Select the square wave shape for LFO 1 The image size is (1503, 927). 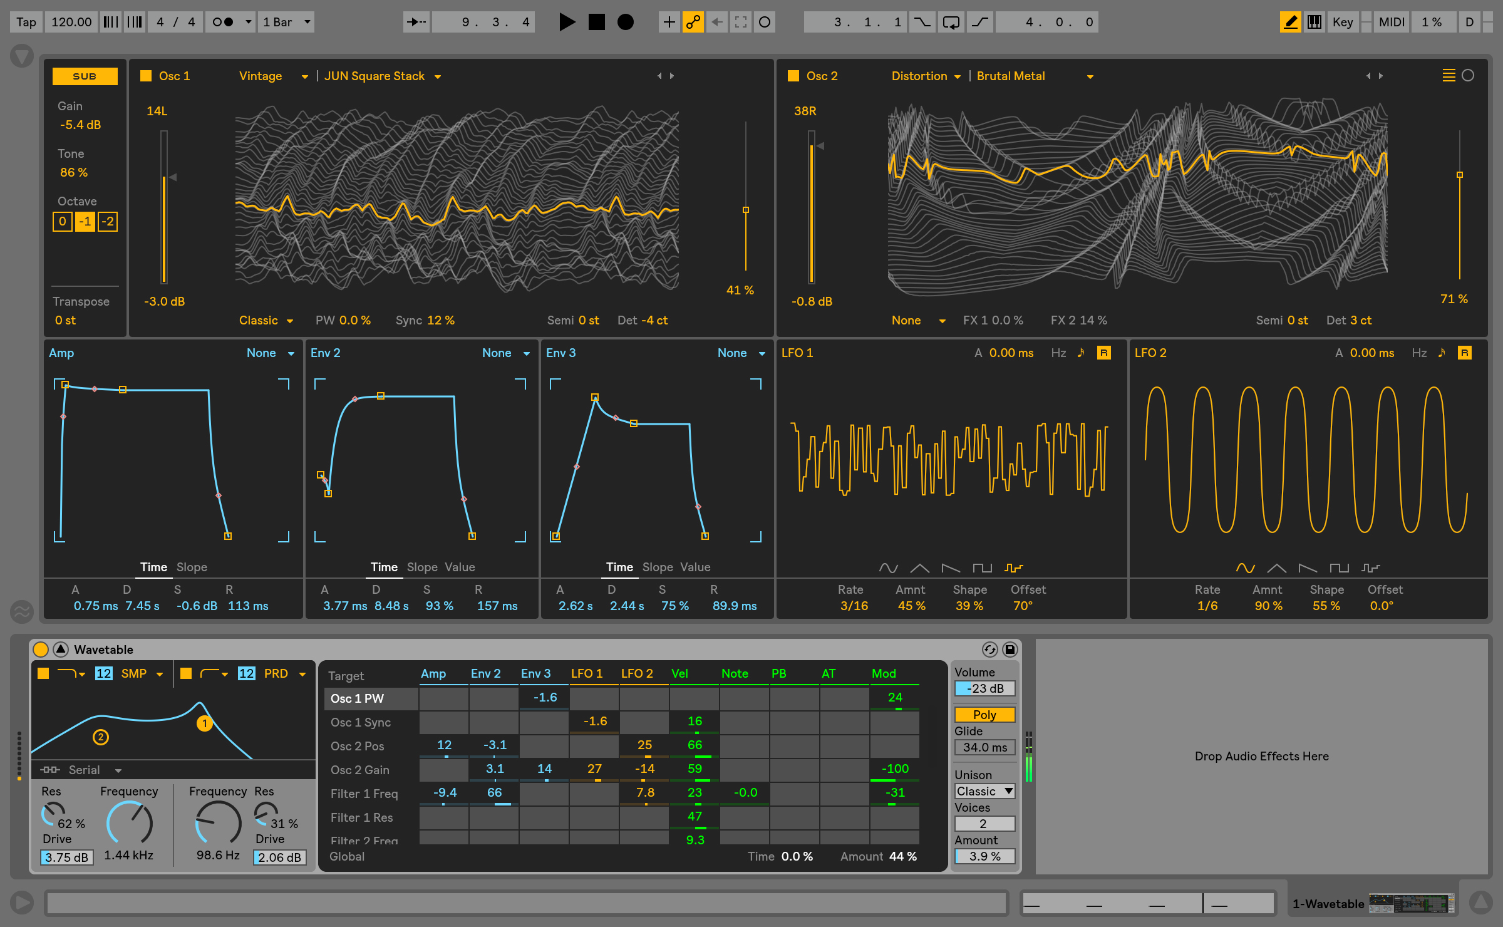[982, 567]
